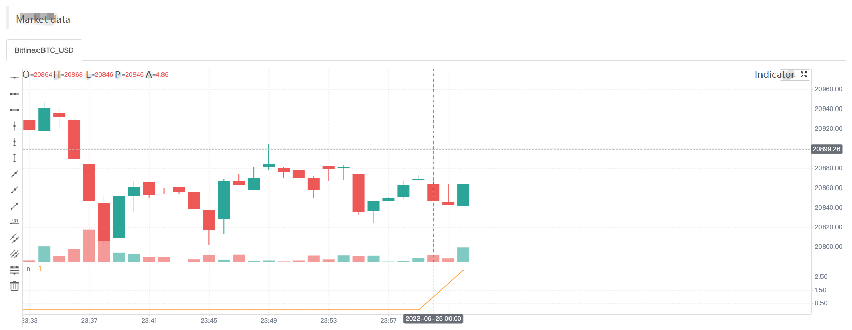This screenshot has width=852, height=330.
Task: Select the diagonal ray line tool
Action: pos(14,190)
